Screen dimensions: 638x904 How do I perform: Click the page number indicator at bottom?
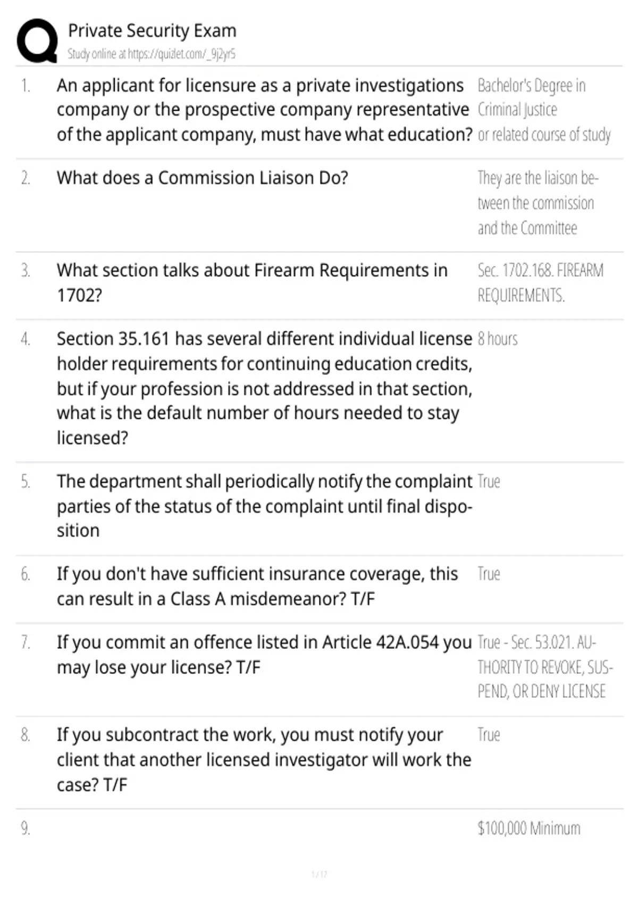click(319, 874)
